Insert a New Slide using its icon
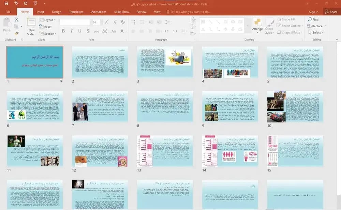The image size is (341, 210). coord(31,22)
